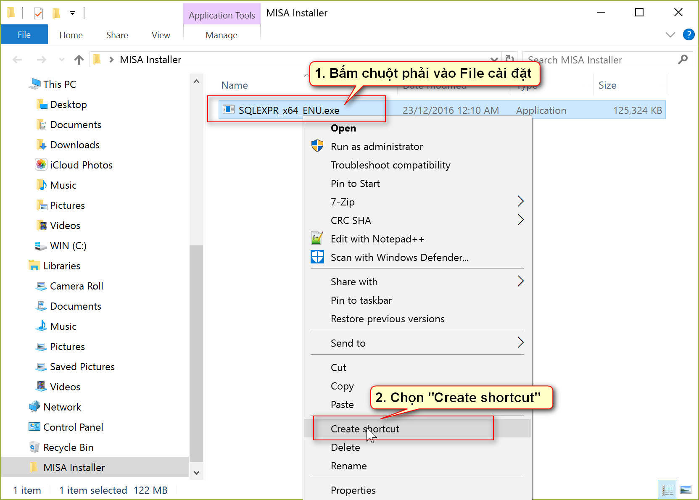Click the Downloads folder icon in the sidebar
The image size is (699, 500).
[x=41, y=145]
